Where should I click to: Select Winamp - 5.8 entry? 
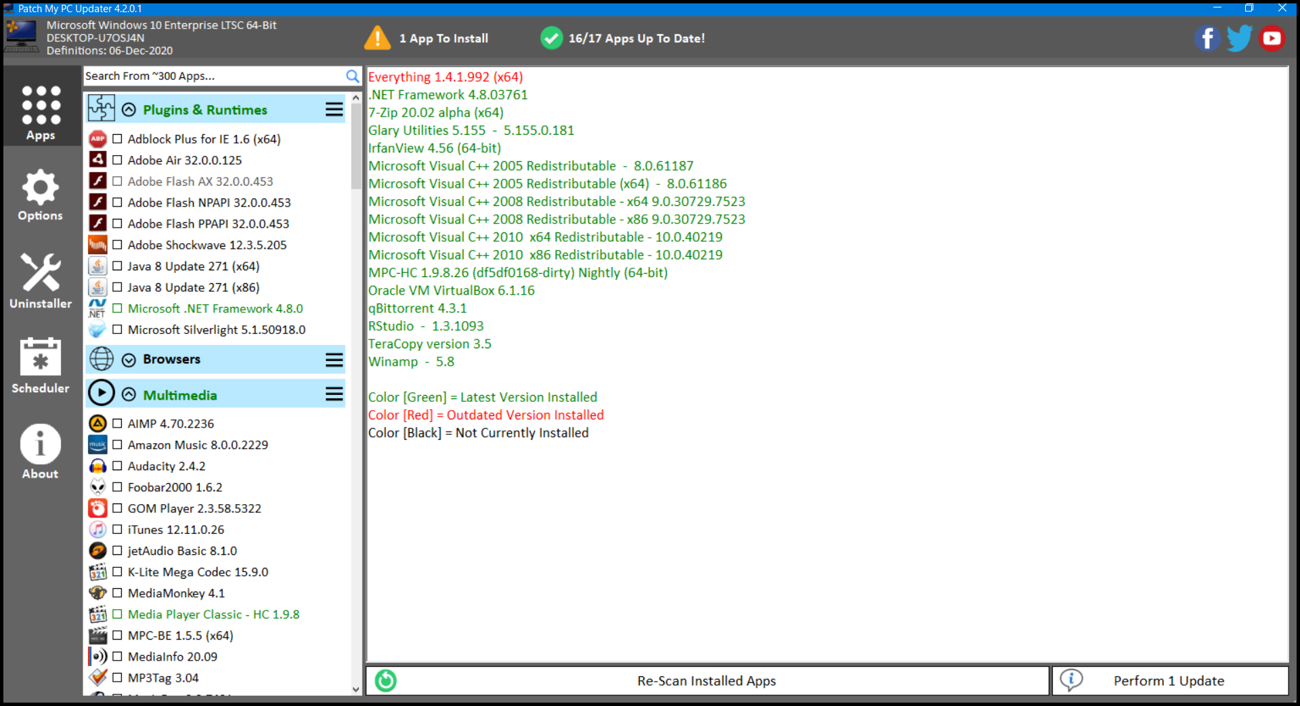point(411,362)
